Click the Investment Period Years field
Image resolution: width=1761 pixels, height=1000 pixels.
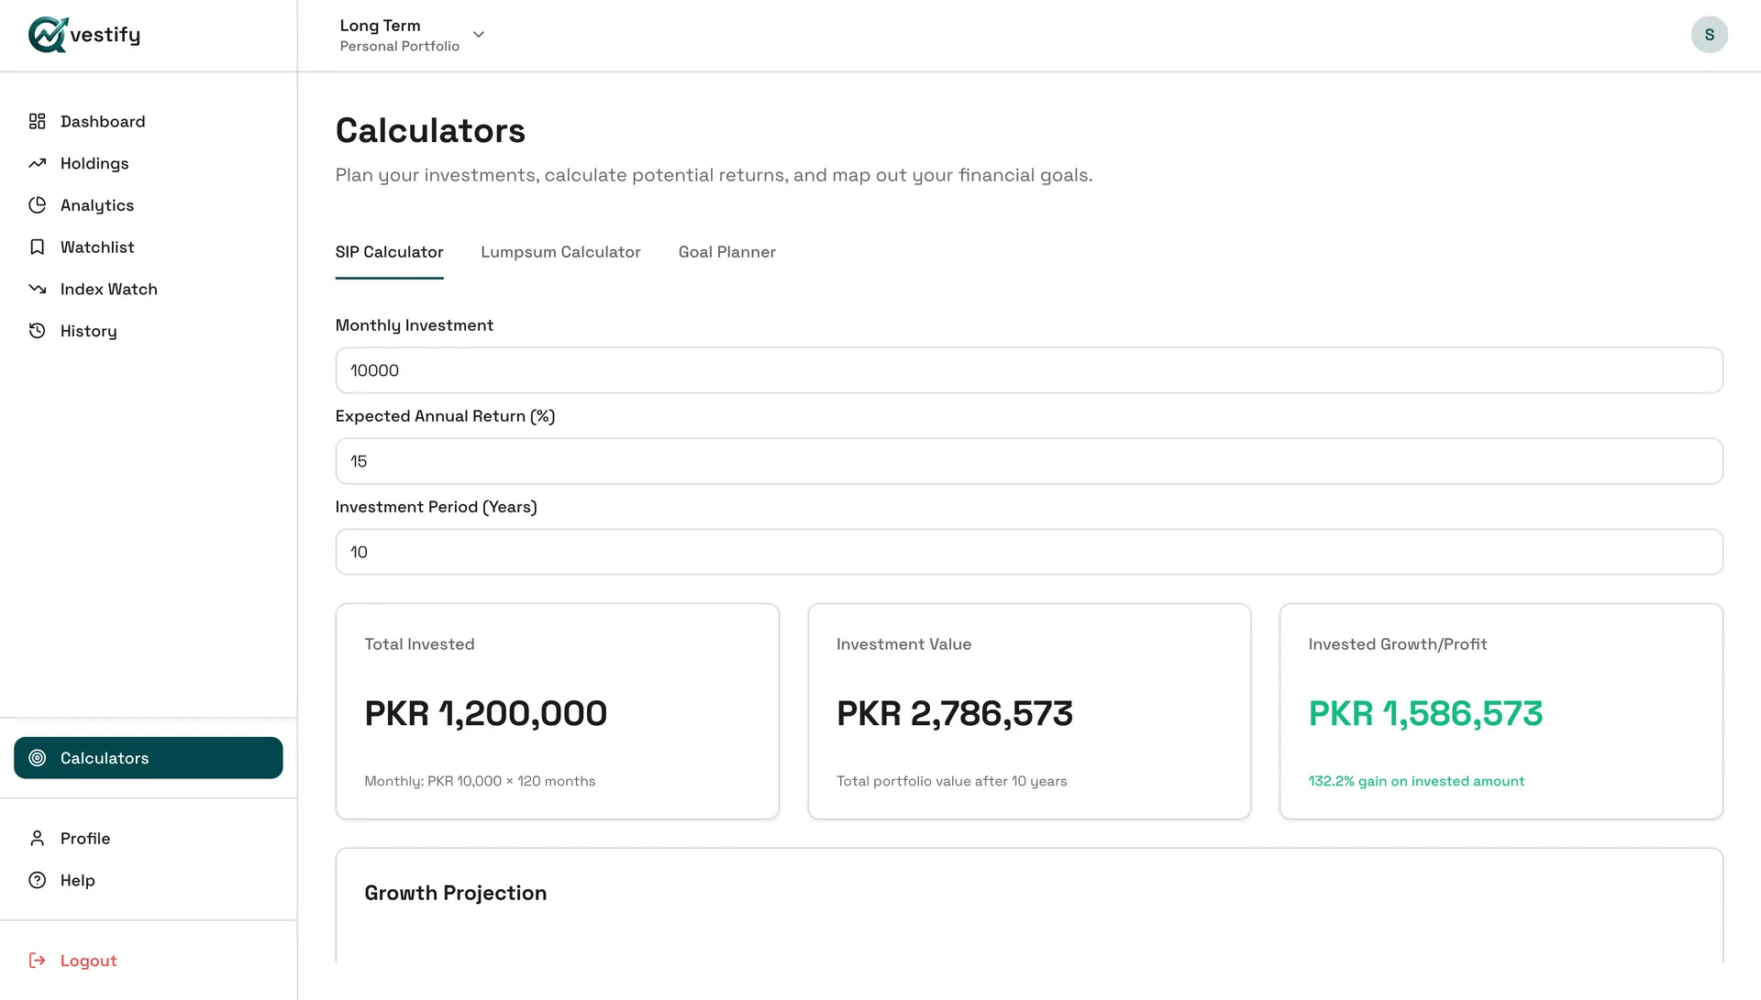[x=1029, y=552]
